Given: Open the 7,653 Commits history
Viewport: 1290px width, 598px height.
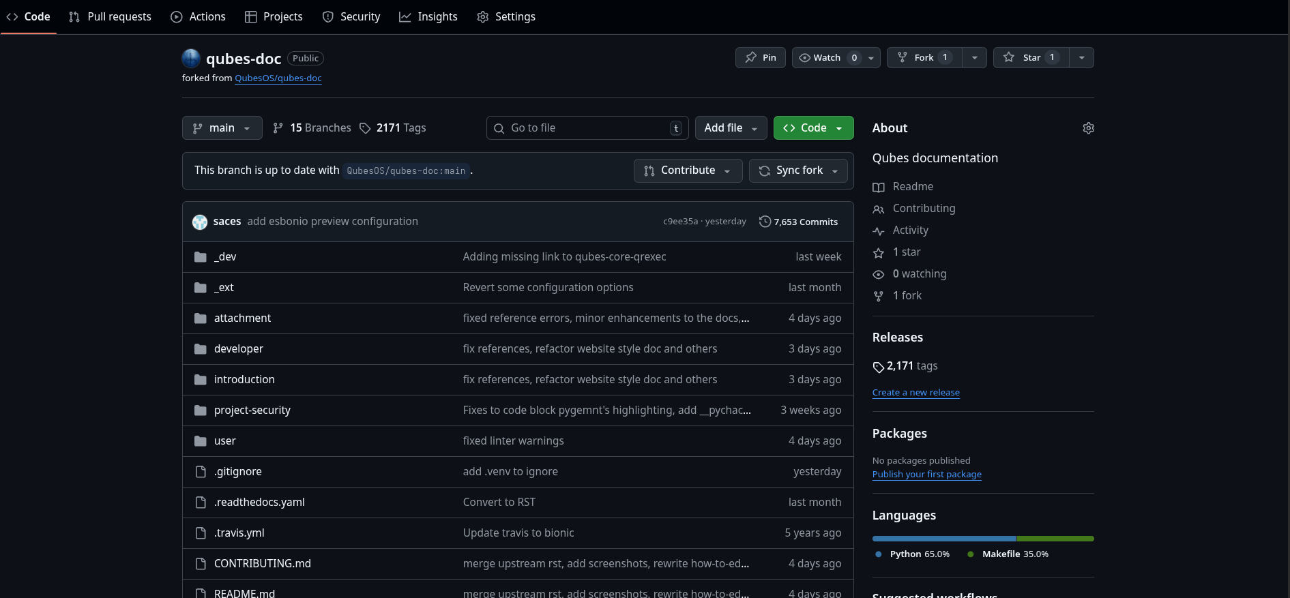Looking at the screenshot, I should point(798,222).
